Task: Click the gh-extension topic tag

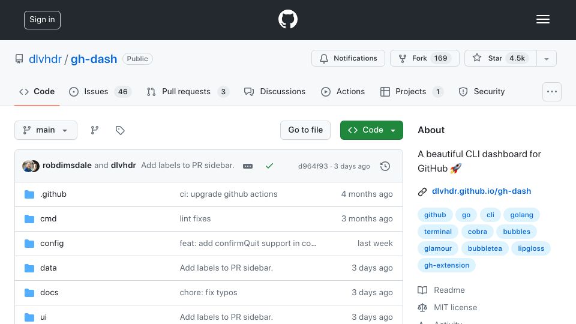Action: (x=446, y=266)
